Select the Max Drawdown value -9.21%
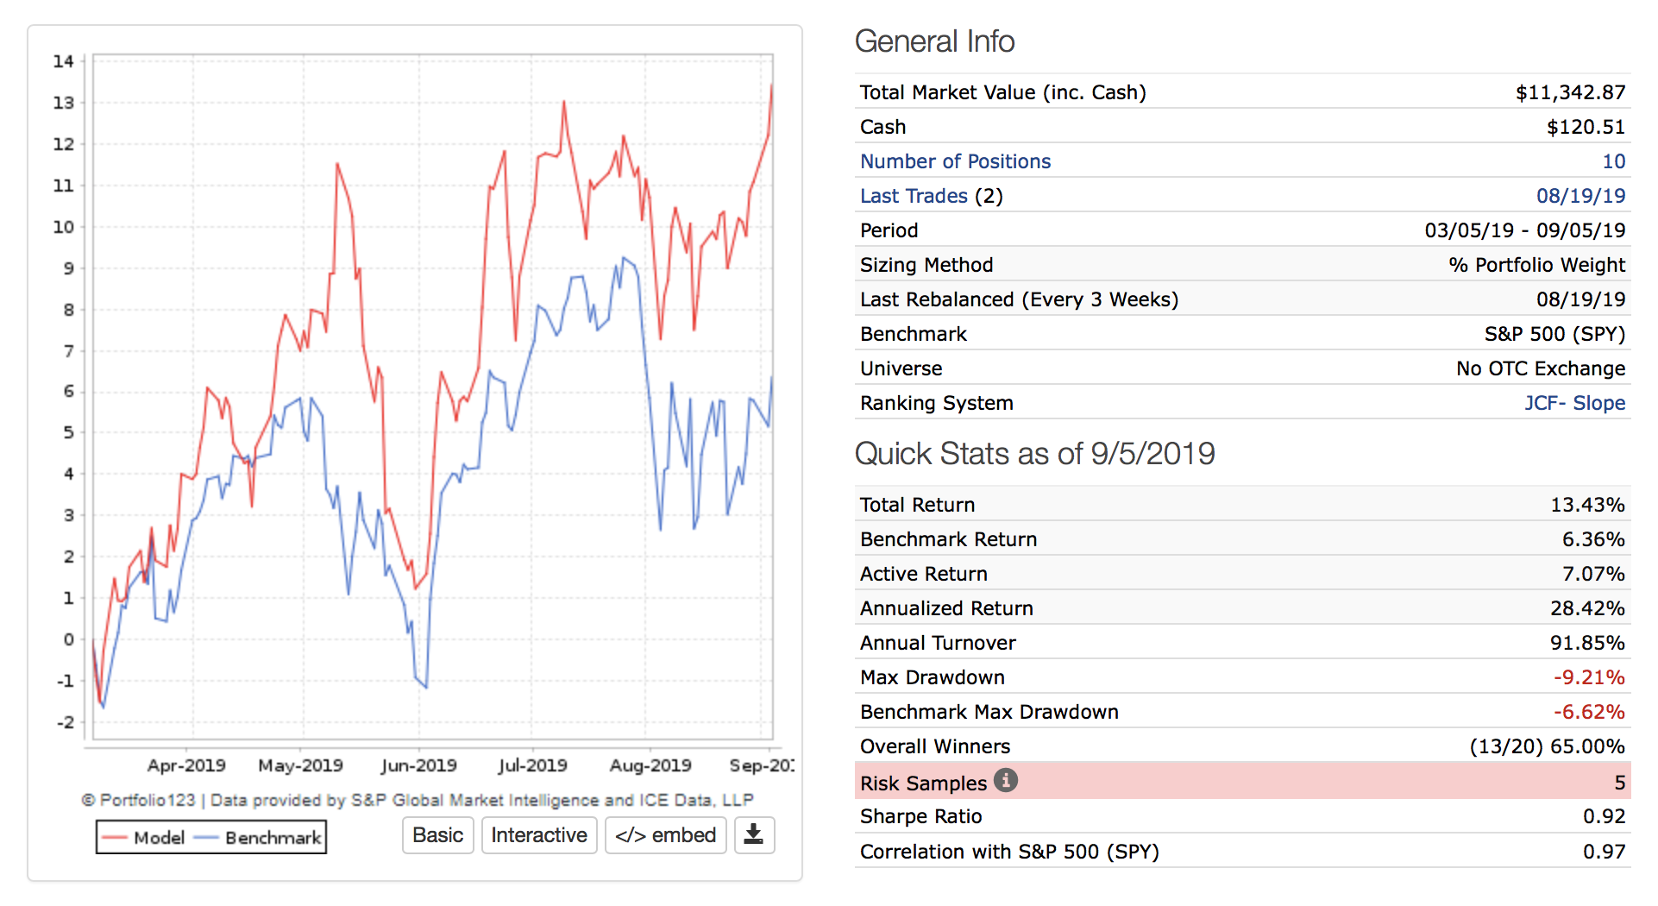 1589,677
